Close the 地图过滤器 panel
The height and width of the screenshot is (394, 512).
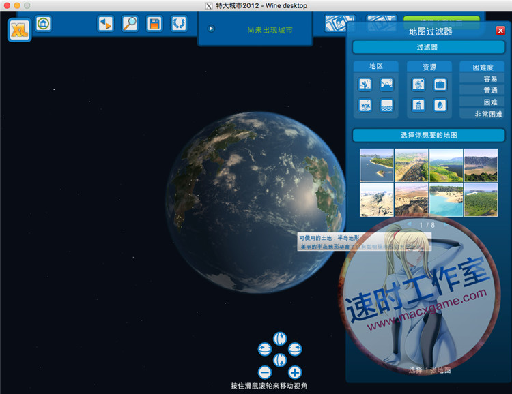coord(500,31)
